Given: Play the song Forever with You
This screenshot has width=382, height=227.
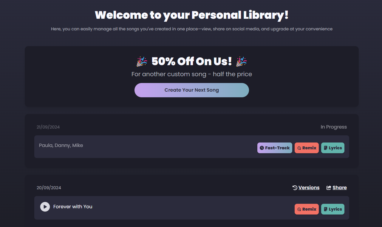Looking at the screenshot, I should (x=45, y=206).
